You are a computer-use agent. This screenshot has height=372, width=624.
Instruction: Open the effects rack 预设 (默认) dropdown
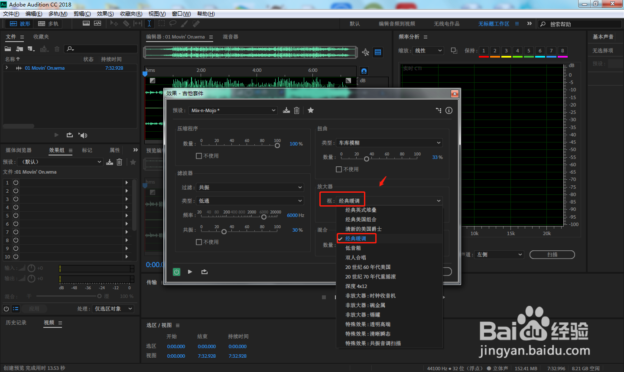coord(60,162)
